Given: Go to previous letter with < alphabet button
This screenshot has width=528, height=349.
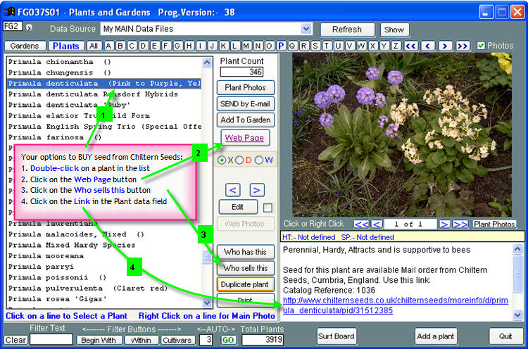Looking at the screenshot, I should [x=427, y=46].
